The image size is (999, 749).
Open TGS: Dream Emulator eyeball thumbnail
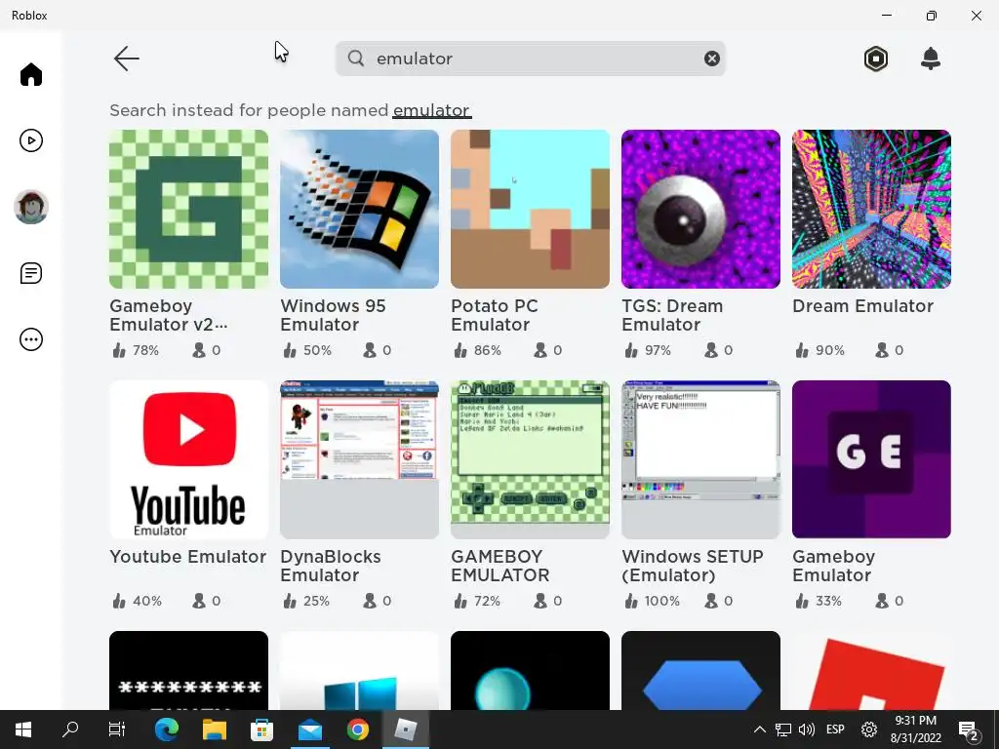point(700,209)
